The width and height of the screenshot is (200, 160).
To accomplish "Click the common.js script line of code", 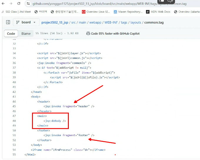I will click(x=70, y=58).
